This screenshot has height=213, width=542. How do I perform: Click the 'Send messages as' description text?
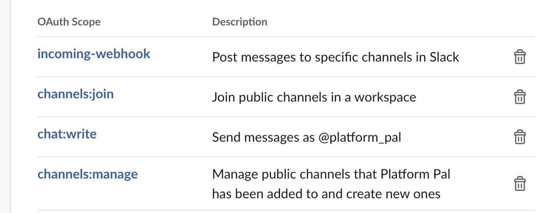(264, 137)
